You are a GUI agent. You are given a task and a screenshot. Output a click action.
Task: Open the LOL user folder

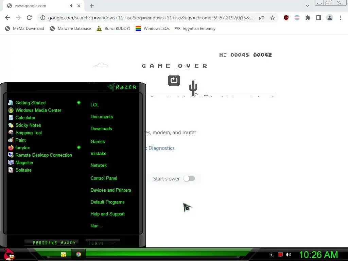tap(94, 105)
